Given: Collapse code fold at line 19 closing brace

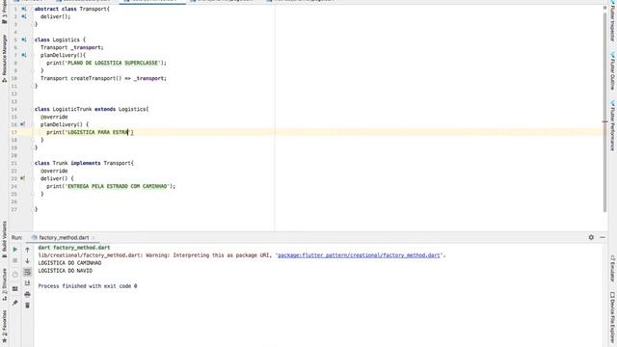Looking at the screenshot, I should [x=34, y=147].
